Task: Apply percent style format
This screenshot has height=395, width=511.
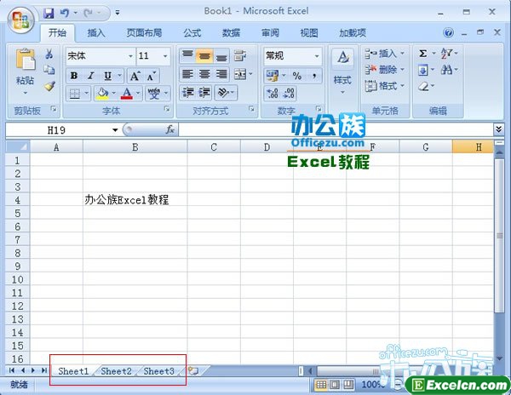Action: 297,77
